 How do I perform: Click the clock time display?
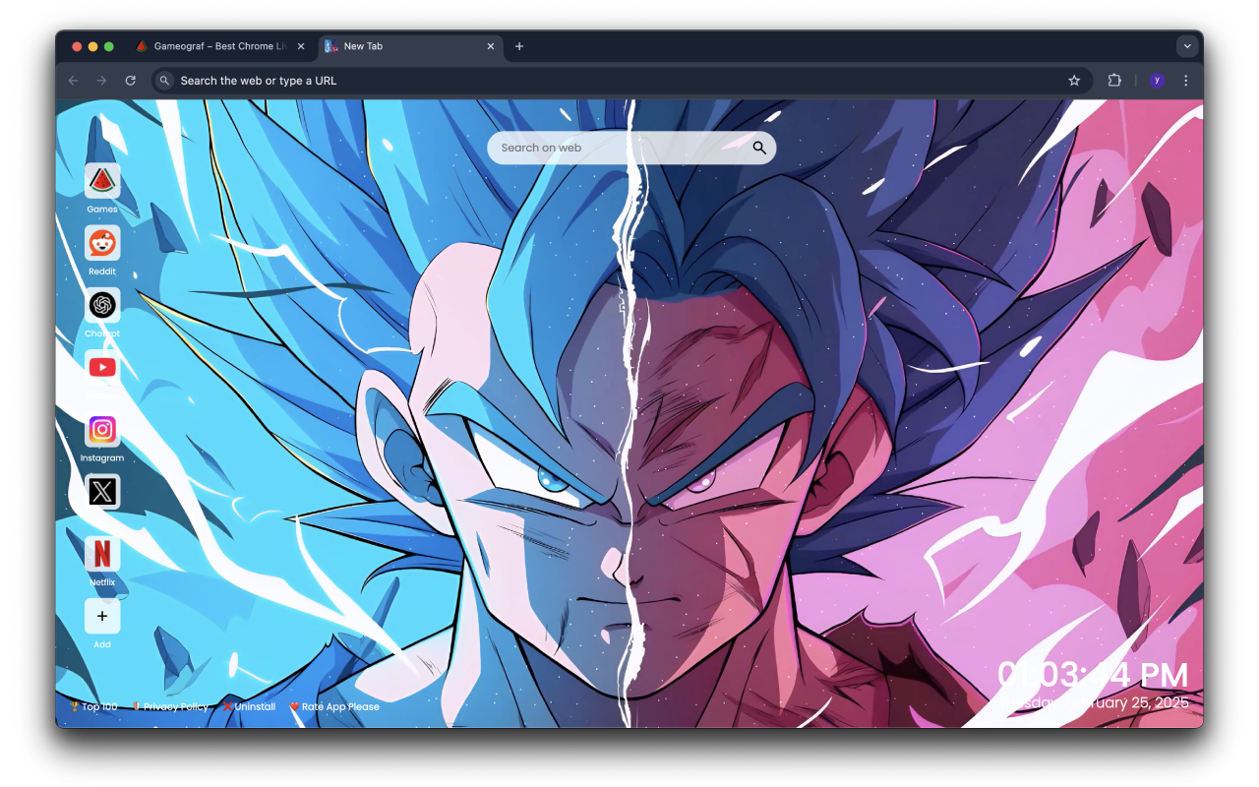[1093, 675]
